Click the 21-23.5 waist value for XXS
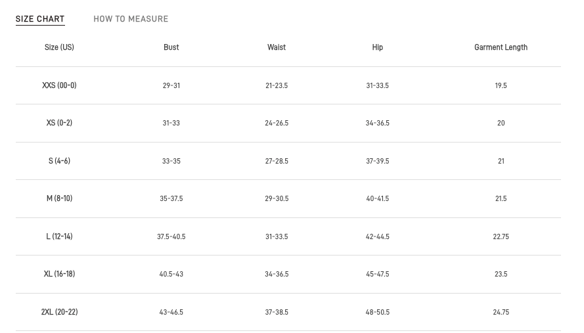Image resolution: width=584 pixels, height=333 pixels. 277,85
